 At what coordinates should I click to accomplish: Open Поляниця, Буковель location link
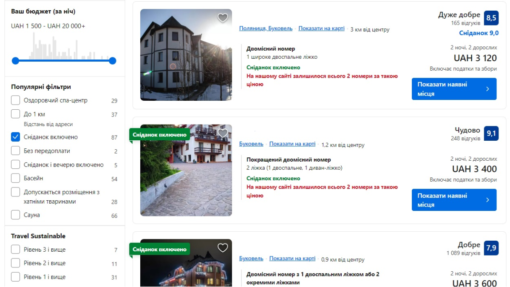pyautogui.click(x=266, y=28)
